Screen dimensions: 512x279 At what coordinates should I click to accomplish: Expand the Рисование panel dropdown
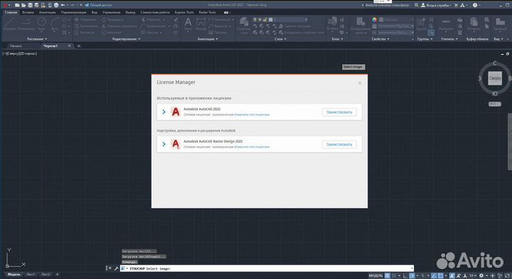(37, 39)
